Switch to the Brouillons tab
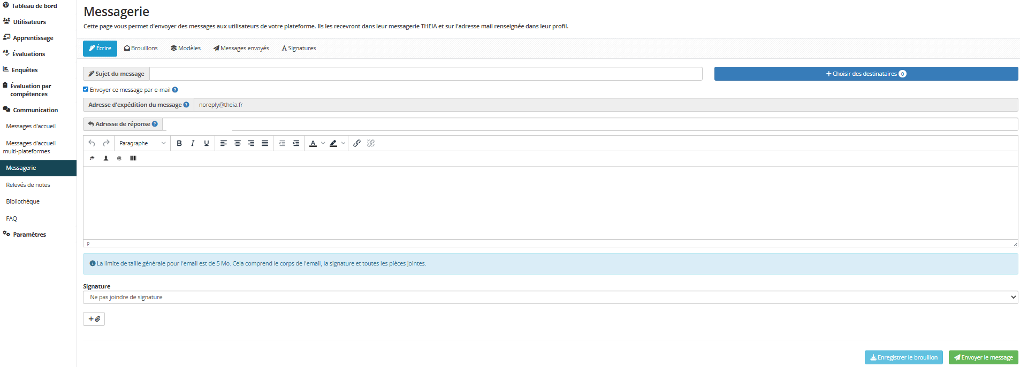1020x367 pixels. click(141, 48)
